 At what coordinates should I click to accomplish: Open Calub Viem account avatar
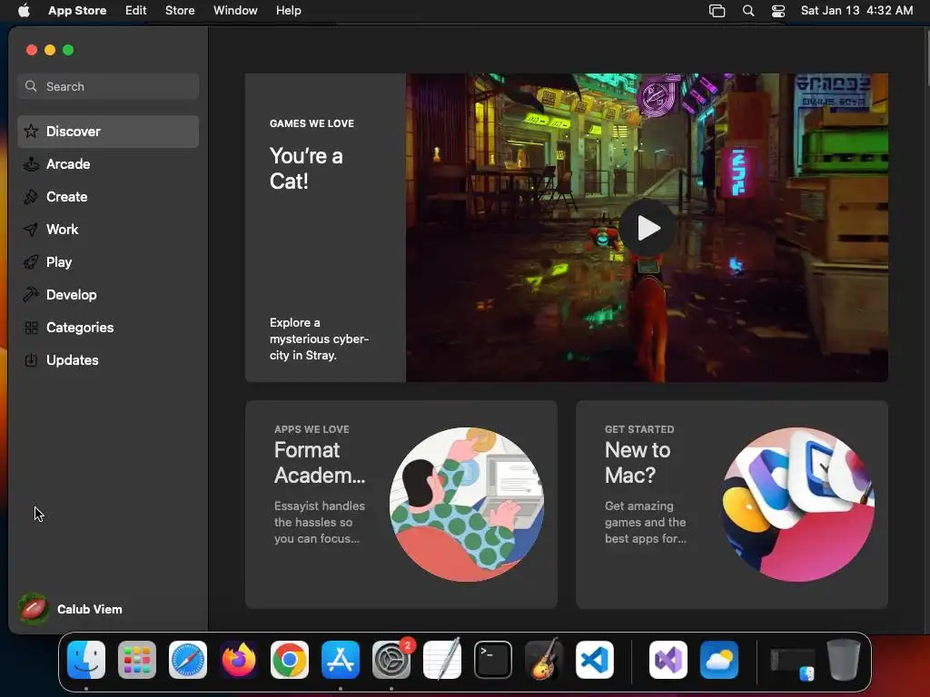coord(34,609)
